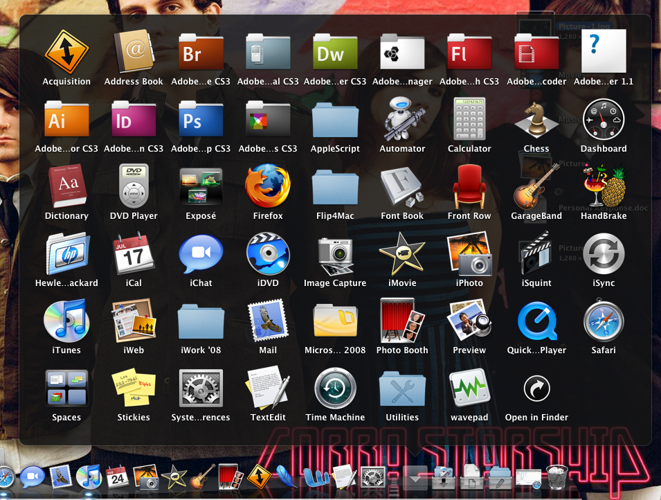Open the Adobe InDesign CS3 (Id) folder

coord(134,118)
